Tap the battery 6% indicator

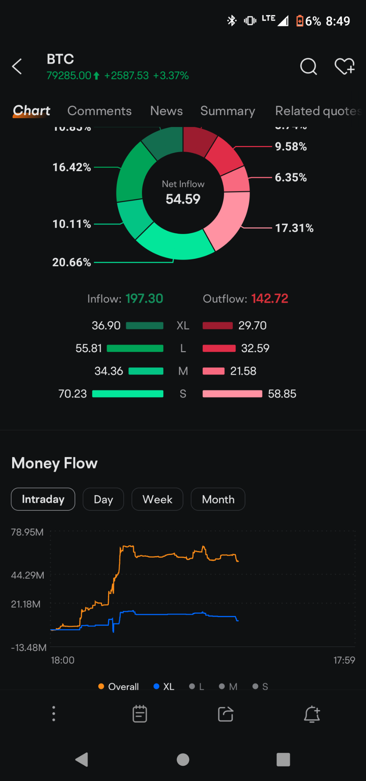point(309,21)
